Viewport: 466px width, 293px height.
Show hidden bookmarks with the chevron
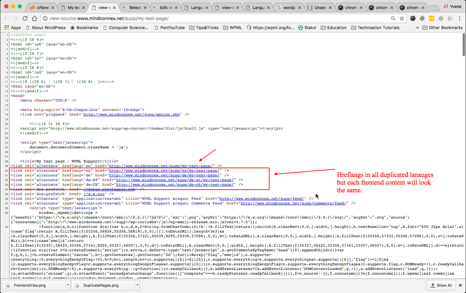coord(417,28)
